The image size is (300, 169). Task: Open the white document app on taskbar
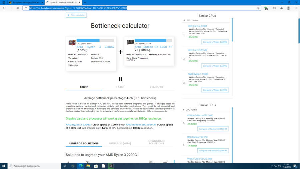pos(104,166)
